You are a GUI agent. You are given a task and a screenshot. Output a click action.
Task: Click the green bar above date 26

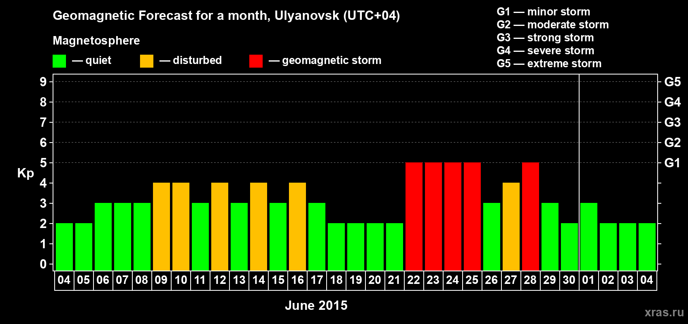click(x=492, y=237)
